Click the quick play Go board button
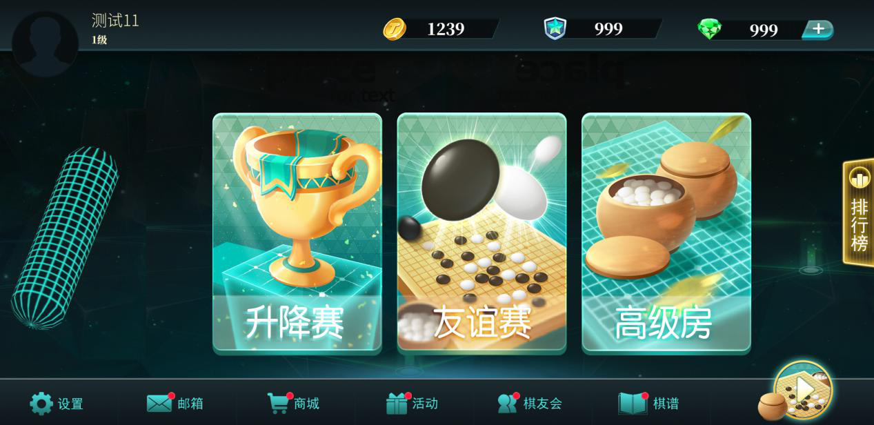Screen dimensions: 874x425 (802, 390)
